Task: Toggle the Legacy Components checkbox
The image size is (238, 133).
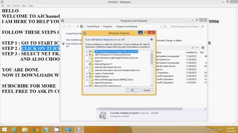Action: point(90,74)
